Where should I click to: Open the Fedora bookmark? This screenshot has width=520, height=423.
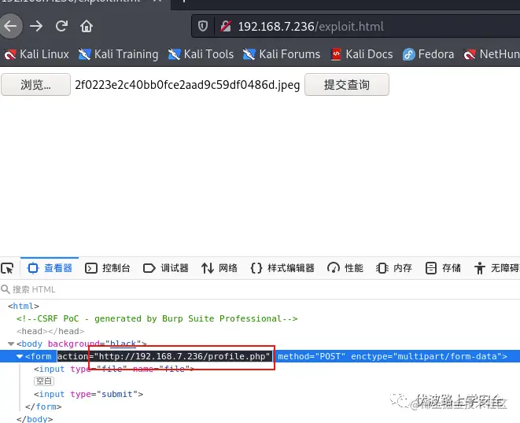pyautogui.click(x=428, y=54)
